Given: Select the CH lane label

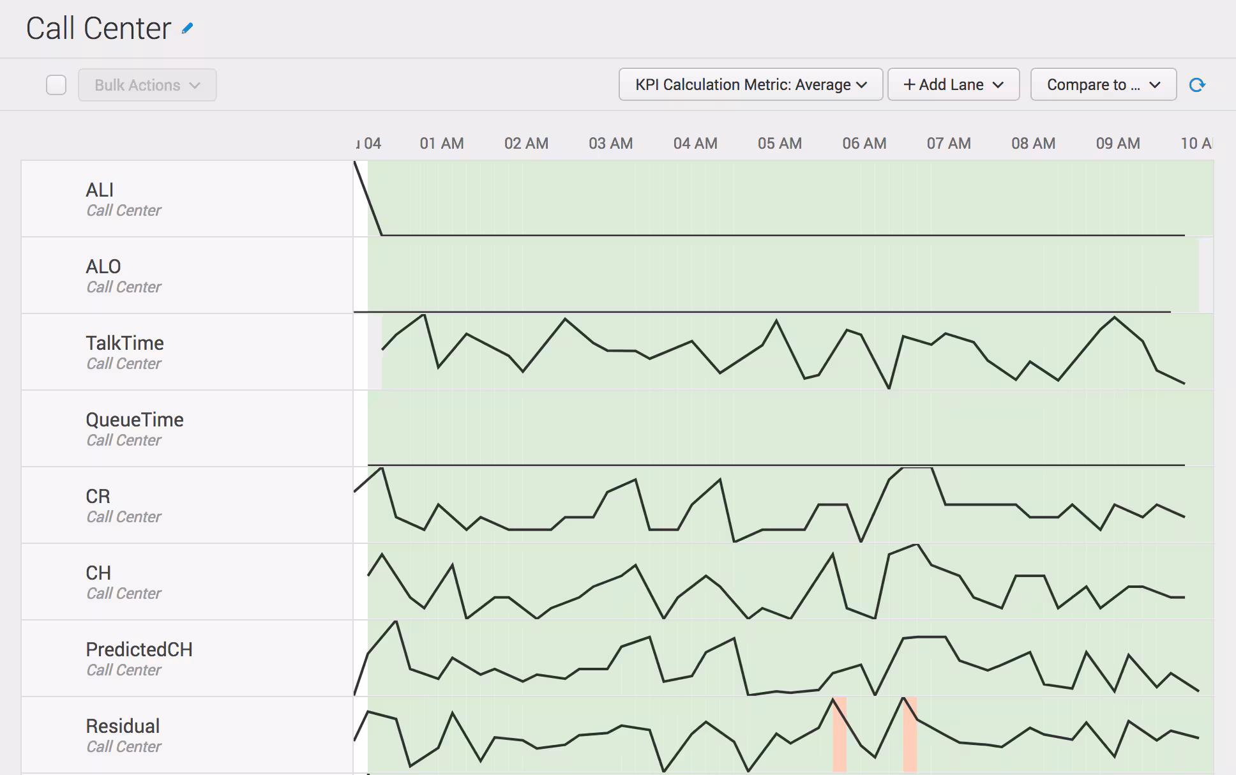Looking at the screenshot, I should [x=98, y=573].
